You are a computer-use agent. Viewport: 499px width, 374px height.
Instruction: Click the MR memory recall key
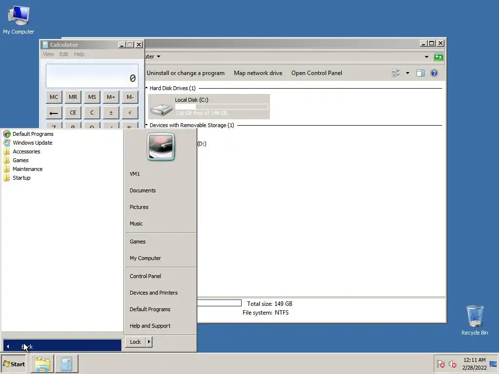[x=73, y=97]
